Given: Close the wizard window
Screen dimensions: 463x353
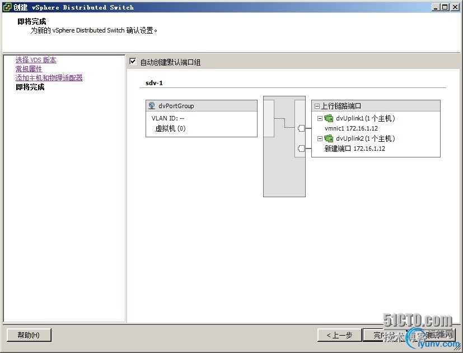Looking at the screenshot, I should pyautogui.click(x=455, y=7).
